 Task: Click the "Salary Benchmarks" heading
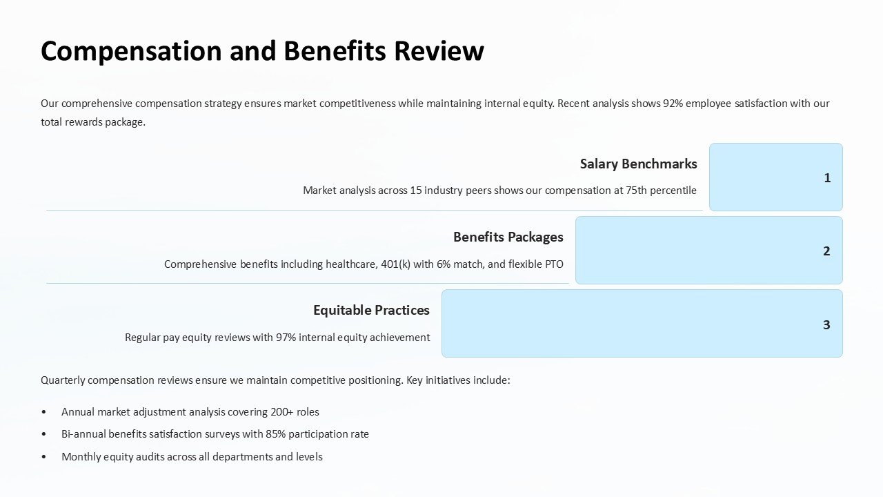coord(638,164)
